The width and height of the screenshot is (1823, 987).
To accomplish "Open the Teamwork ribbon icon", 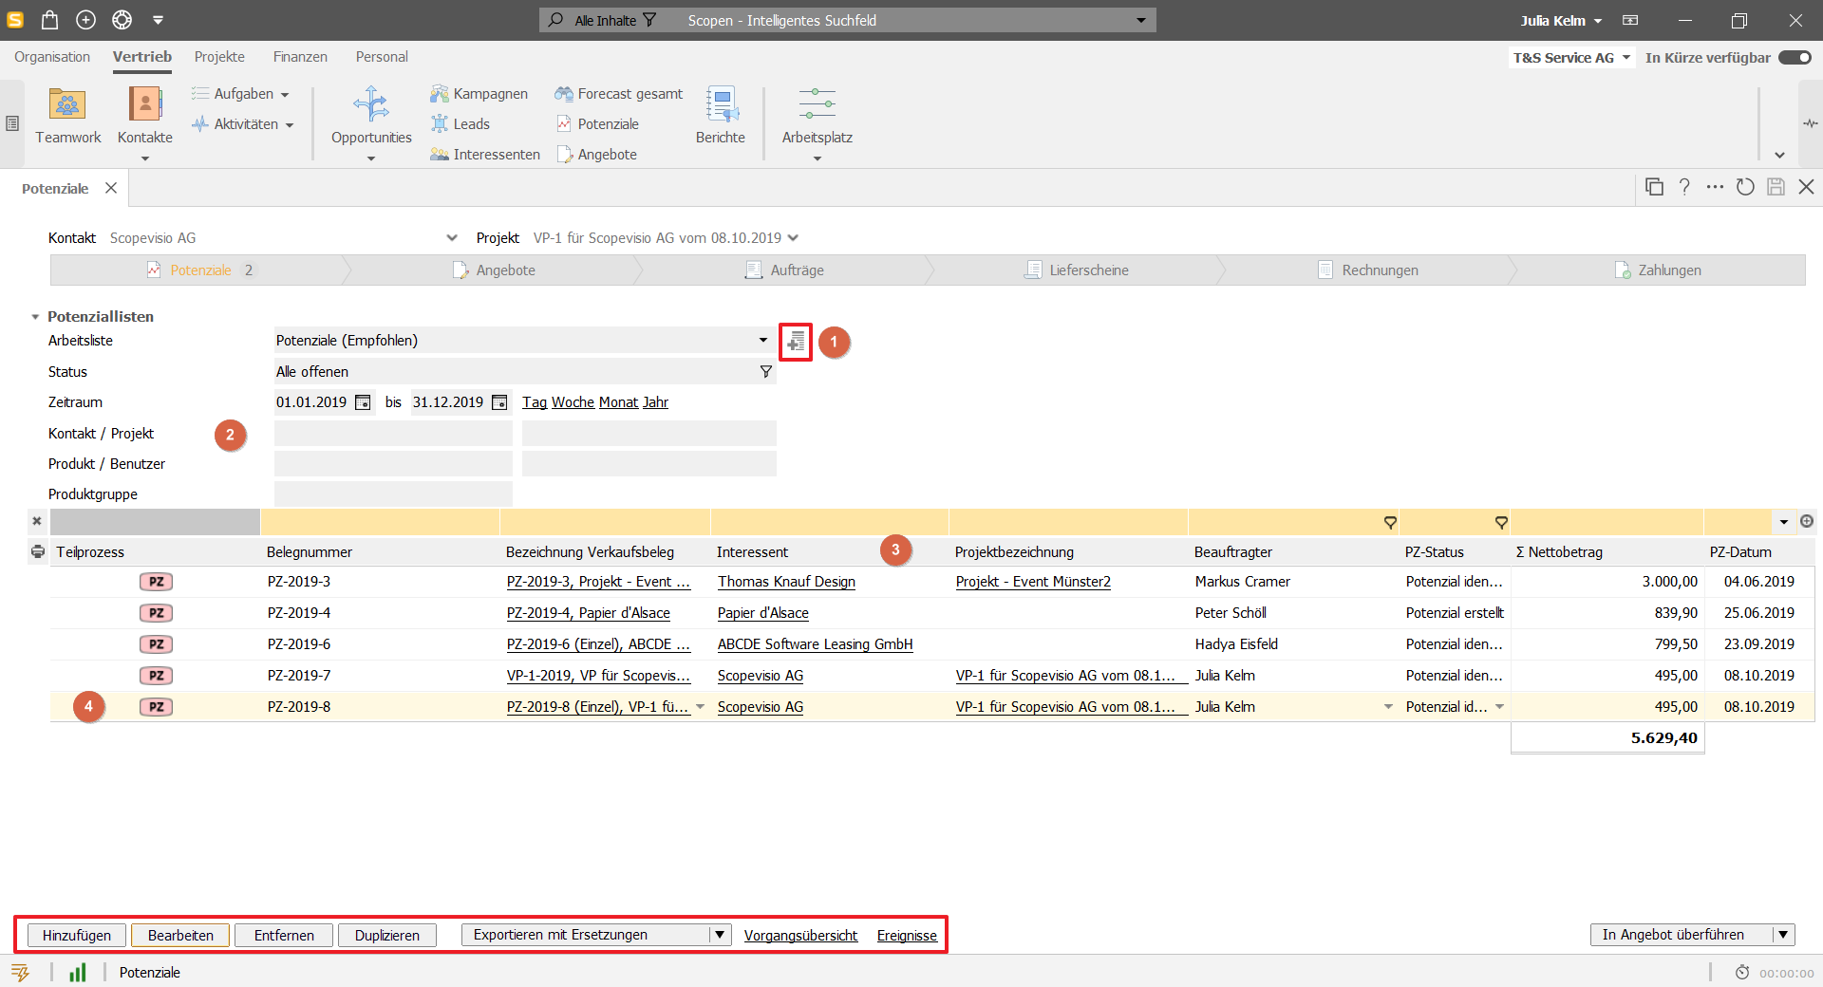I will coord(67,116).
